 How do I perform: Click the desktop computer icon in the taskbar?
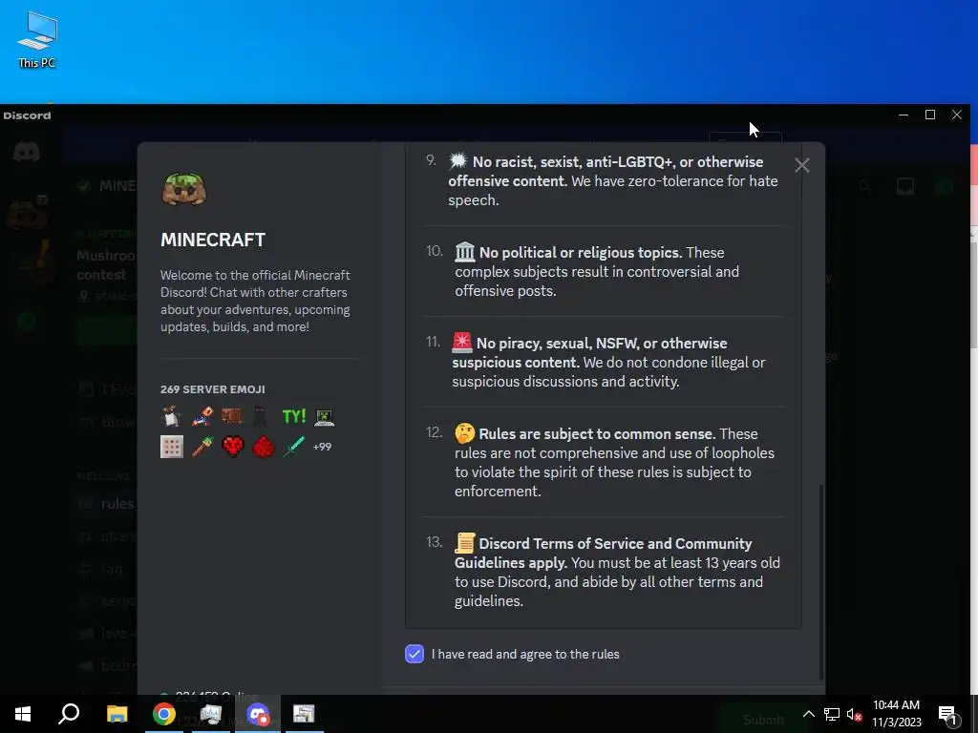click(211, 714)
